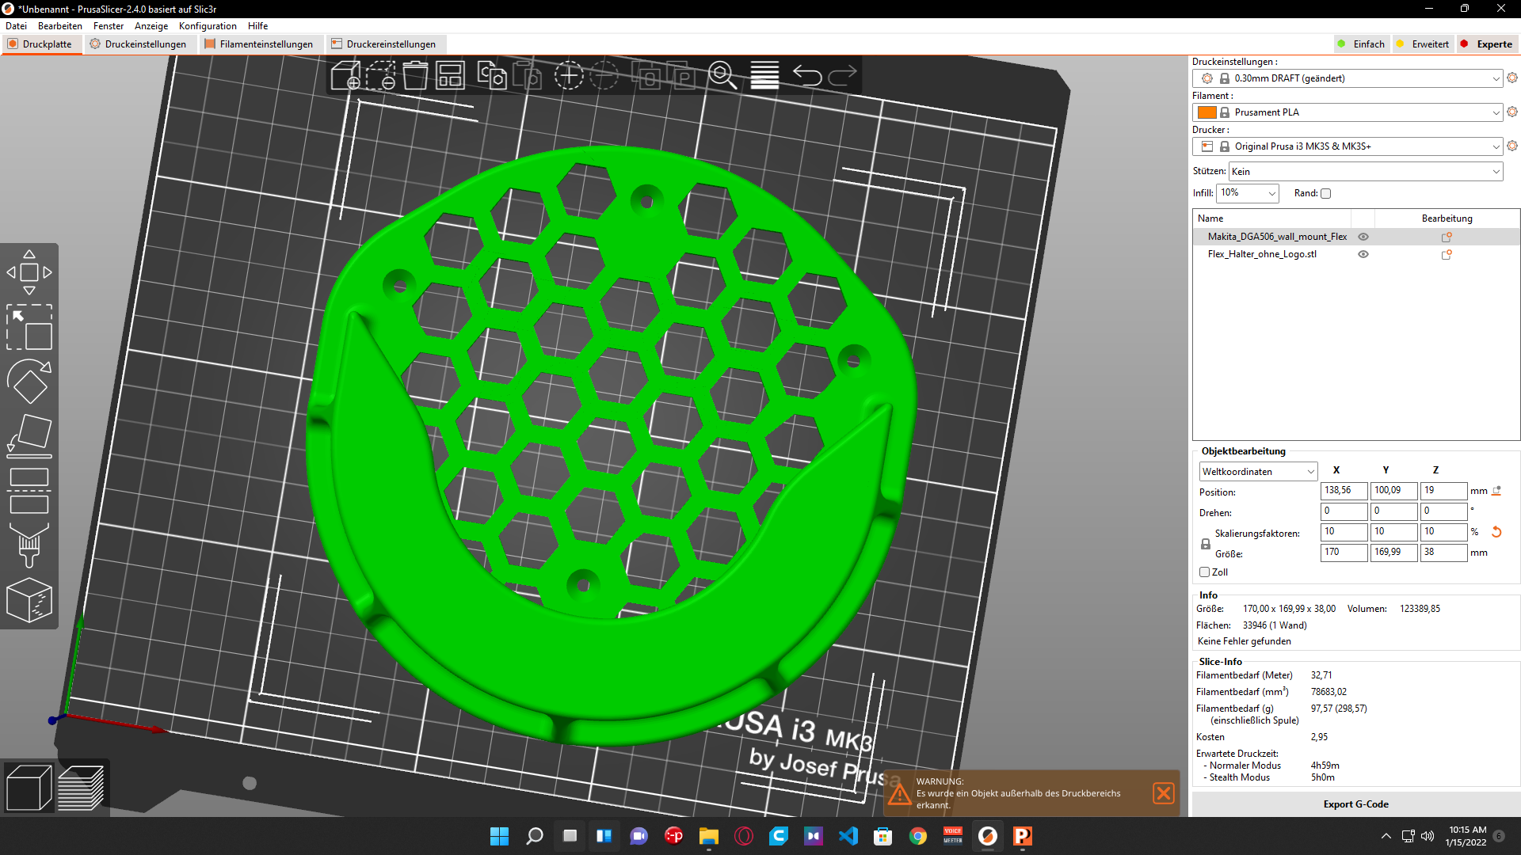Select Flex_Halter_ohne_Logo.stl in object list

tap(1262, 254)
